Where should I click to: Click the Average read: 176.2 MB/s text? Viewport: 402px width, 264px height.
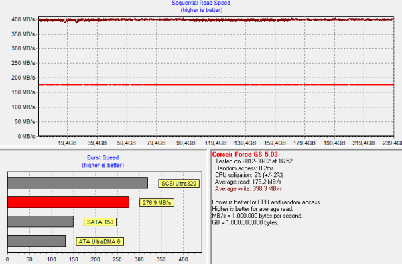click(248, 182)
